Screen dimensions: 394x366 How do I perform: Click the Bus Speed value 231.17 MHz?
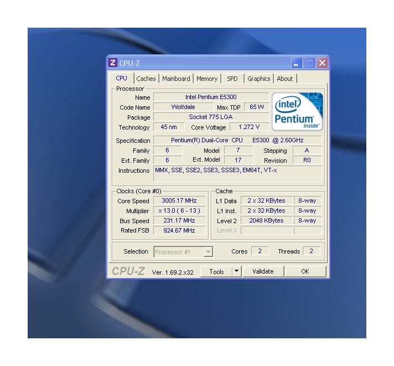click(179, 220)
